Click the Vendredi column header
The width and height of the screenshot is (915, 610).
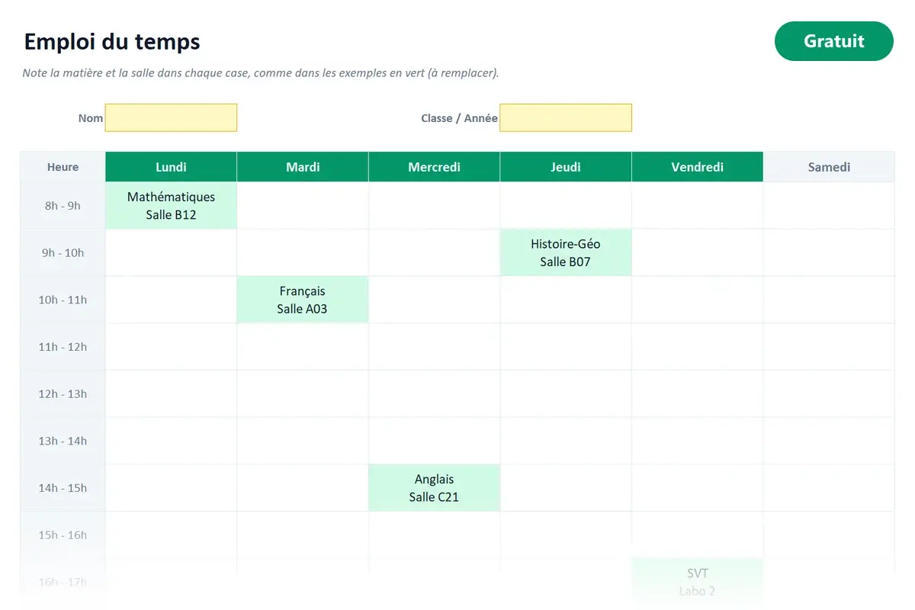pos(698,167)
